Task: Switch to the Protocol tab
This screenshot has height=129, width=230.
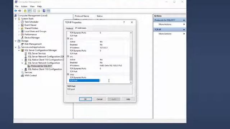Action: (x=69, y=28)
